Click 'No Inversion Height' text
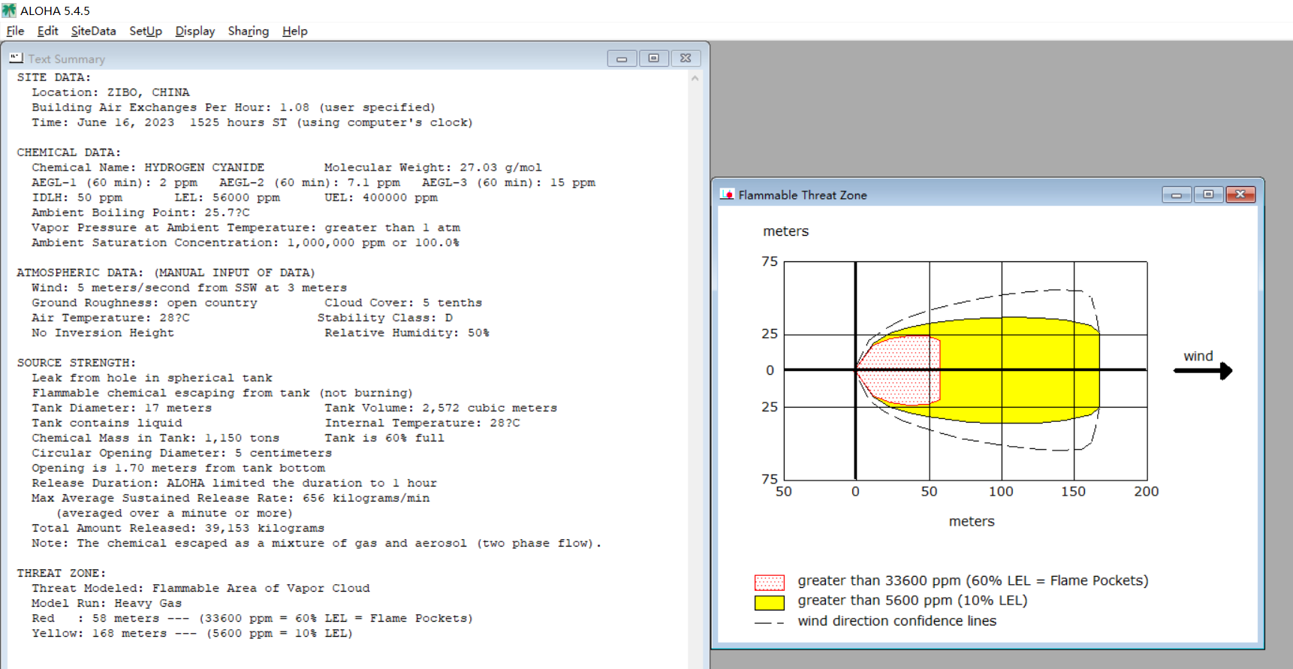 pos(103,333)
